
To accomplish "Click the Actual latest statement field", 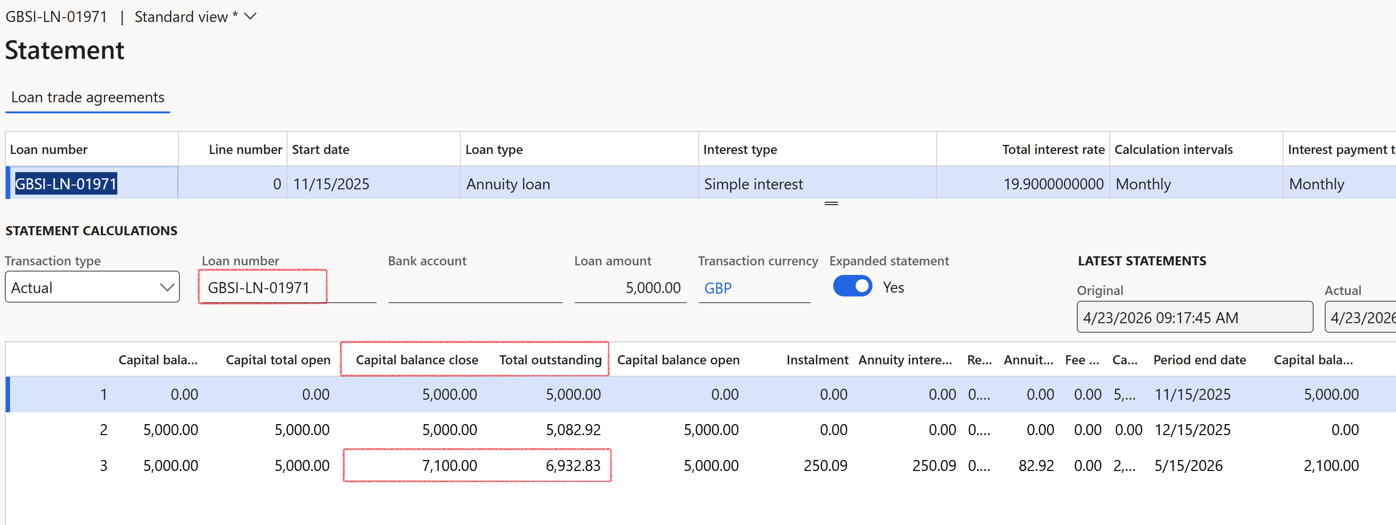I will (x=1361, y=317).
